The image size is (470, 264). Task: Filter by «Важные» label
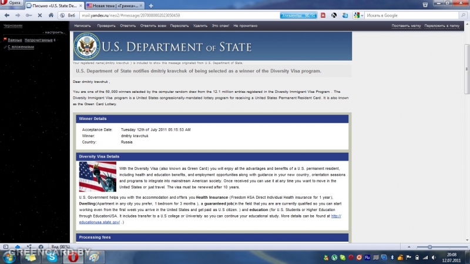[15, 40]
